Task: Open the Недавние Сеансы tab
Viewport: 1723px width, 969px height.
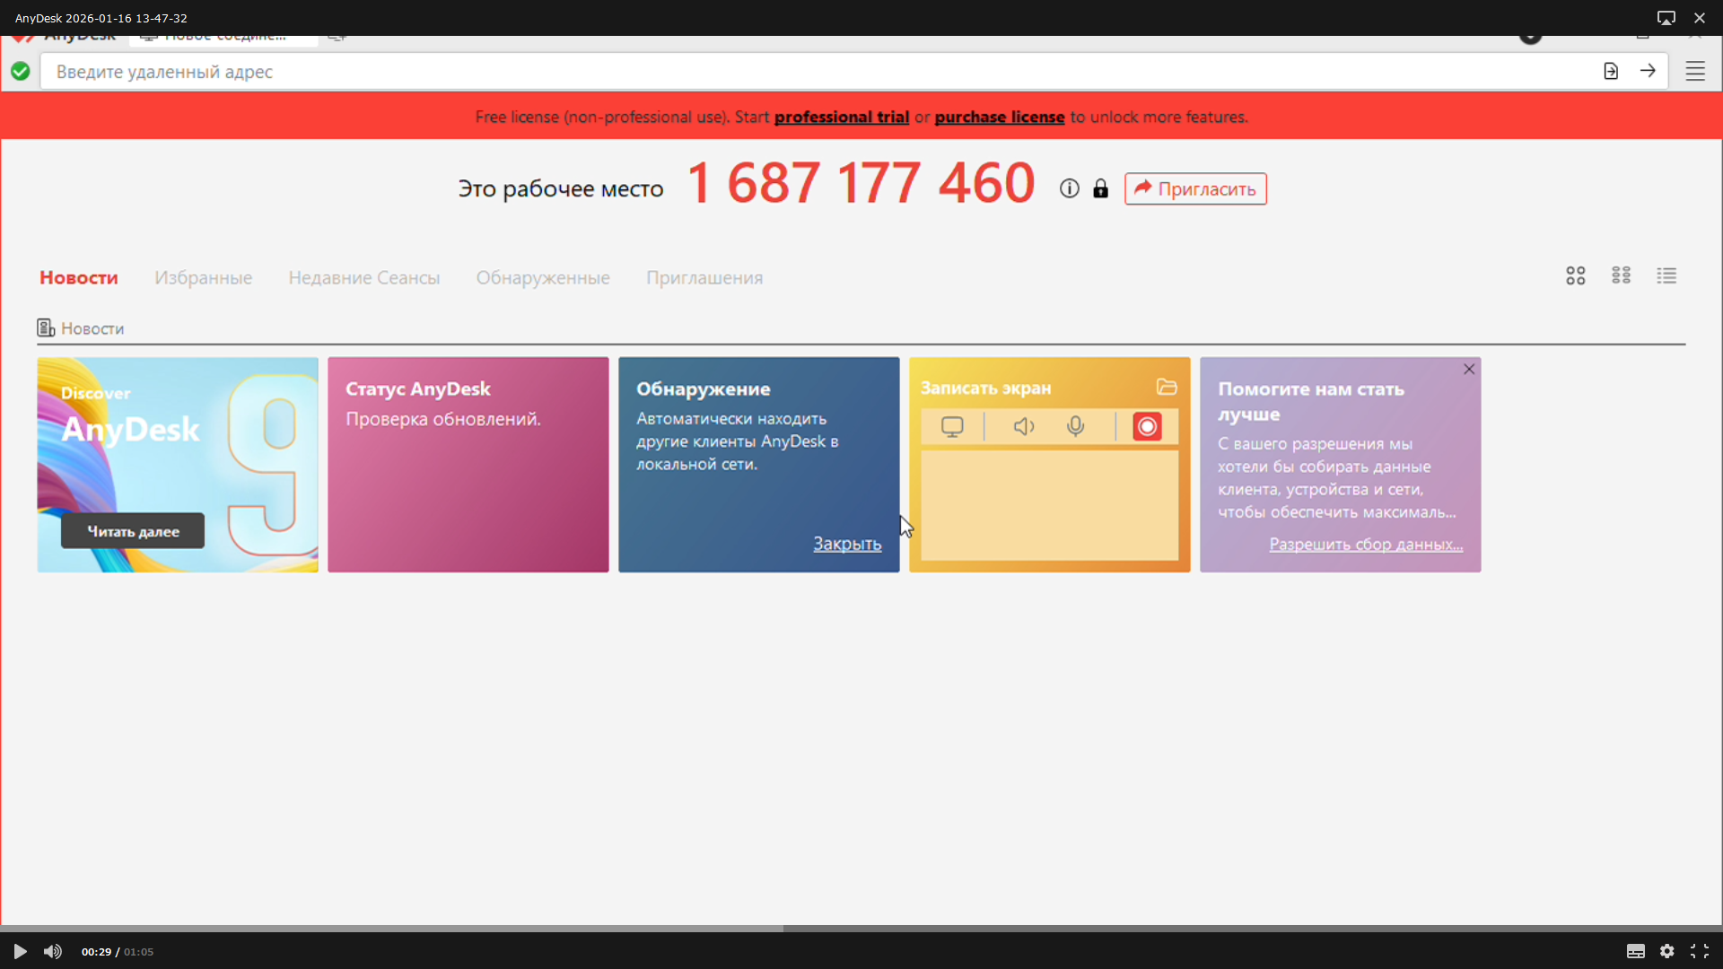Action: tap(363, 278)
